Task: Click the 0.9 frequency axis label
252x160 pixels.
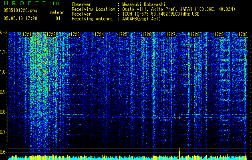Action: tap(3, 92)
